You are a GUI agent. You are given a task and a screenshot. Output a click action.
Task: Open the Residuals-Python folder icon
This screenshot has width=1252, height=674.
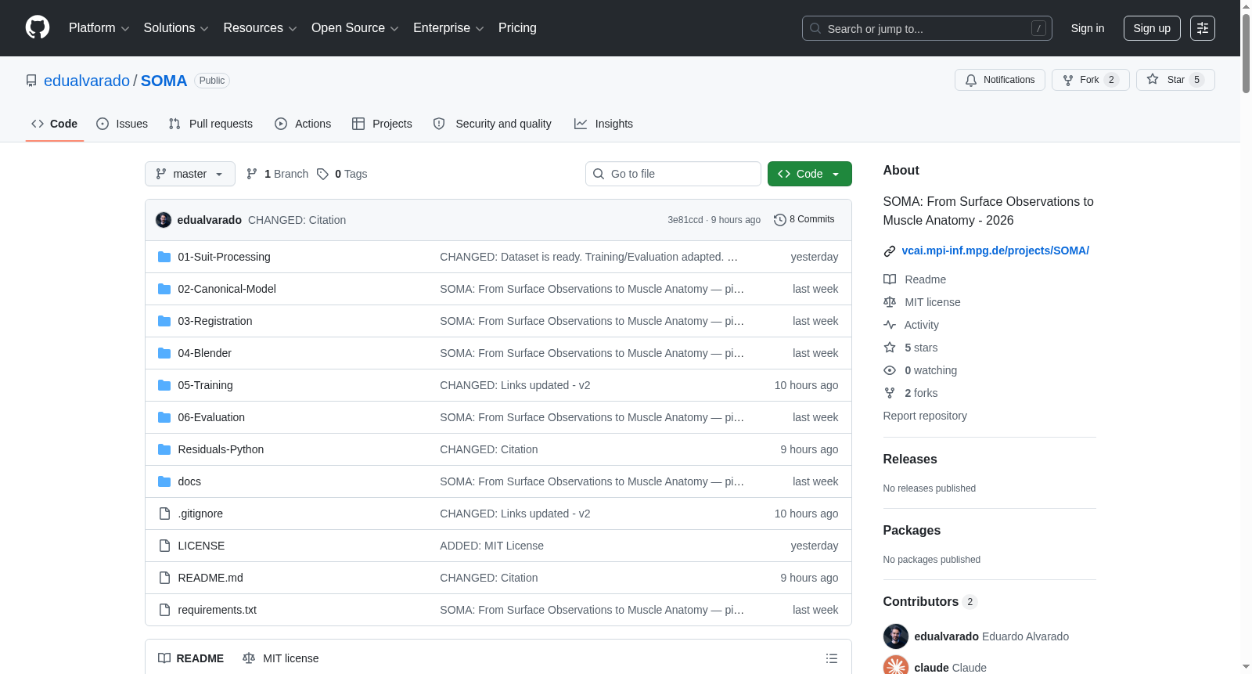164,449
